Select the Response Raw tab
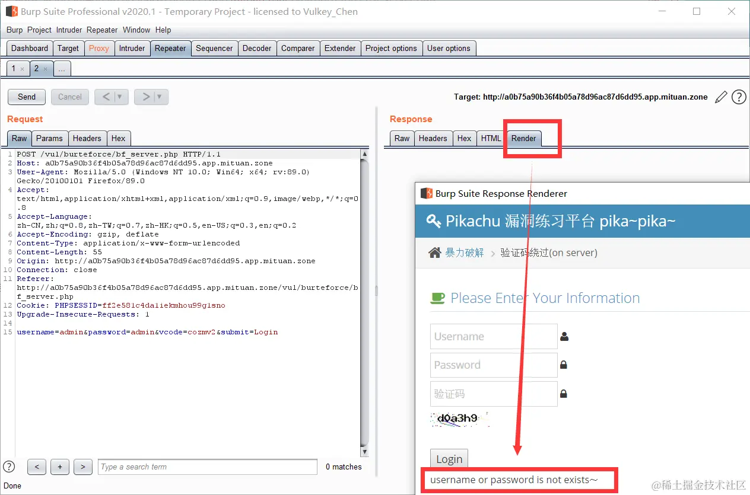Screen dimensions: 750x495 (402, 138)
